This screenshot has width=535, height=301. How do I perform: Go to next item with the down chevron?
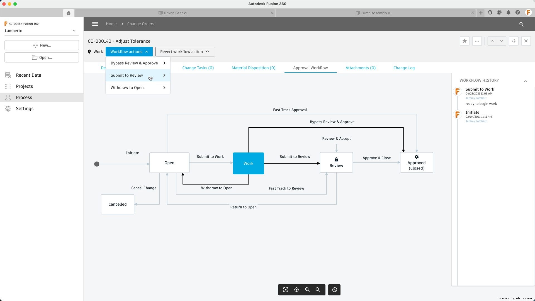(x=502, y=41)
